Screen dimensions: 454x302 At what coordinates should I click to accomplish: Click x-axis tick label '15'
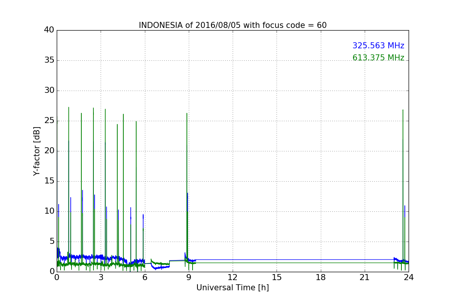pyautogui.click(x=277, y=277)
